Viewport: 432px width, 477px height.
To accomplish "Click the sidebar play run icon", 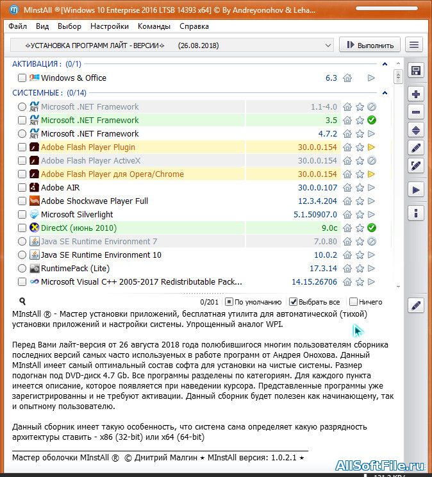I will tap(415, 190).
